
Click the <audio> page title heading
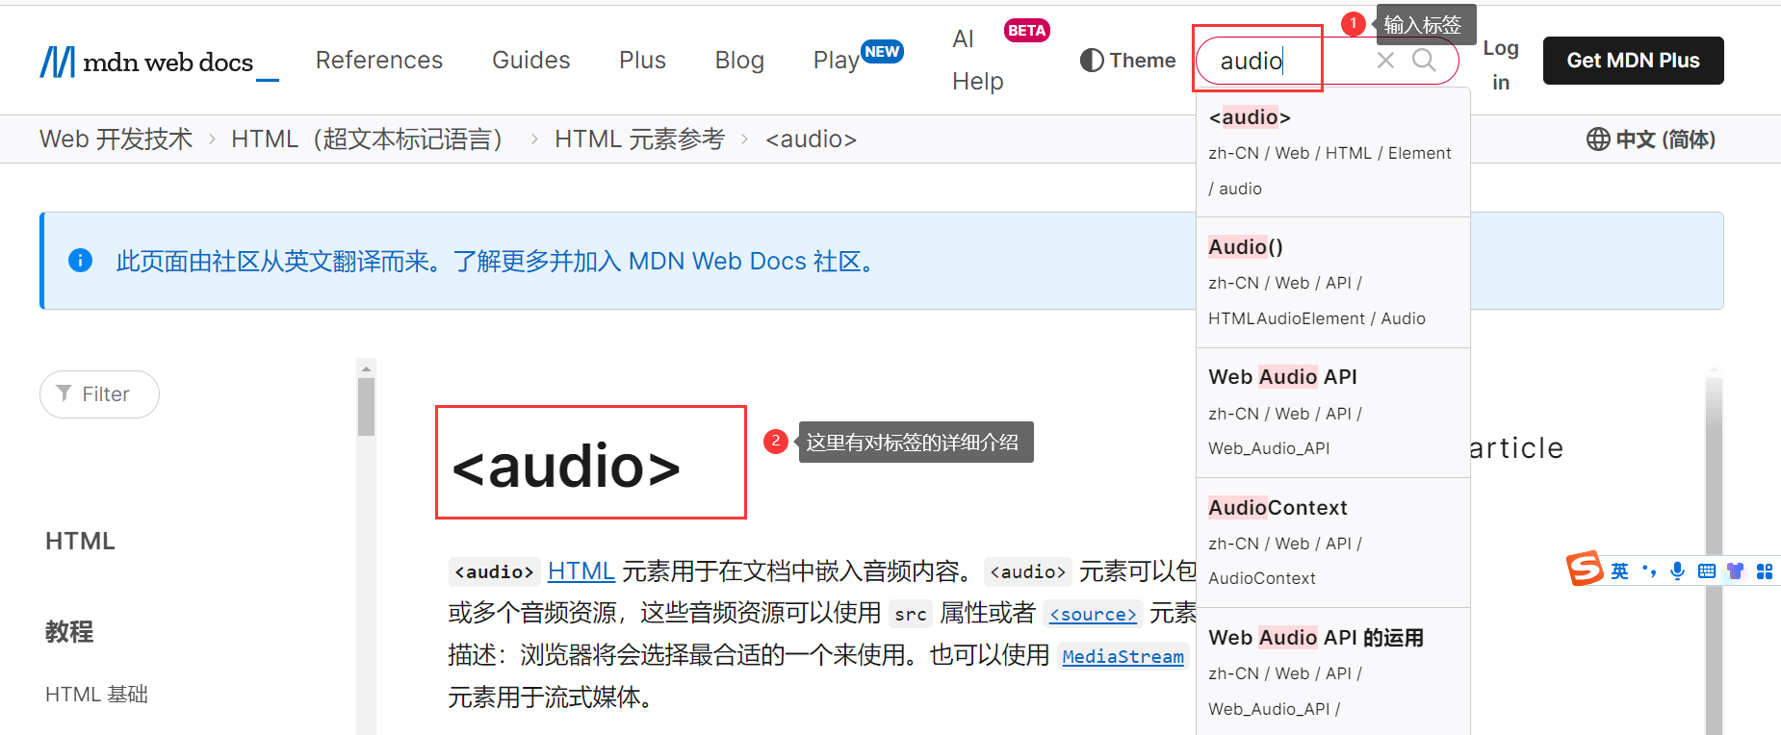pos(566,466)
